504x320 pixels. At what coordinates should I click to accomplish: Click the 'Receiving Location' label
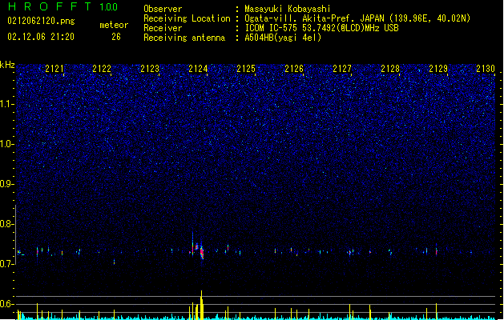pyautogui.click(x=187, y=18)
